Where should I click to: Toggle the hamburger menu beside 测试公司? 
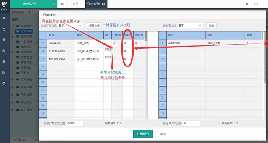53,4
